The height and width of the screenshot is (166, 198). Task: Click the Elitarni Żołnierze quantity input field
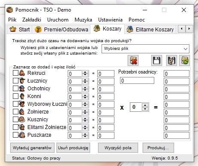75,128
